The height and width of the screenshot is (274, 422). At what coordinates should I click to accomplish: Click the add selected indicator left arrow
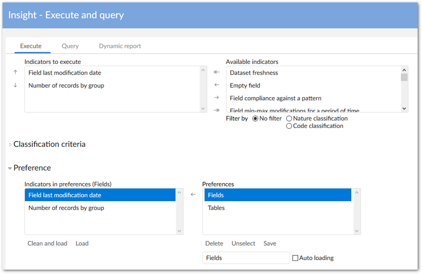coord(217,85)
